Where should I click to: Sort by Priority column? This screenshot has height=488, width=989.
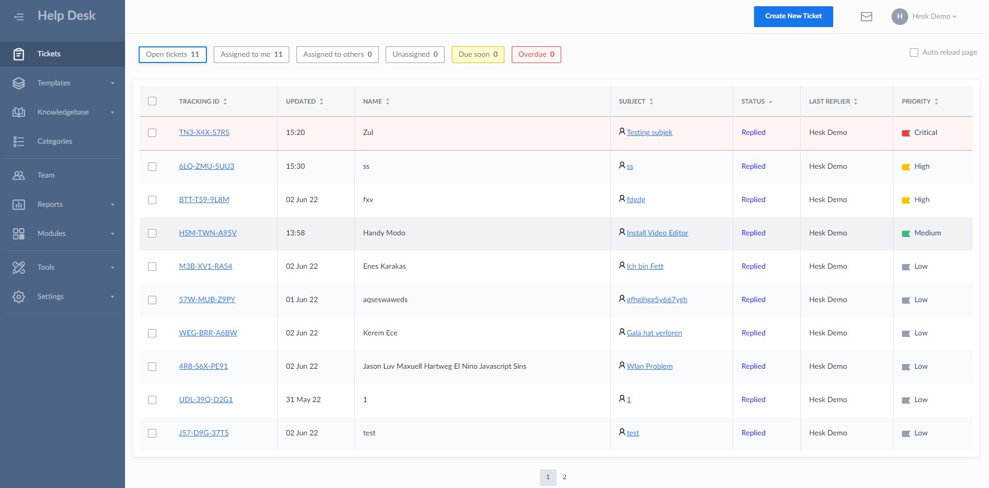(920, 102)
